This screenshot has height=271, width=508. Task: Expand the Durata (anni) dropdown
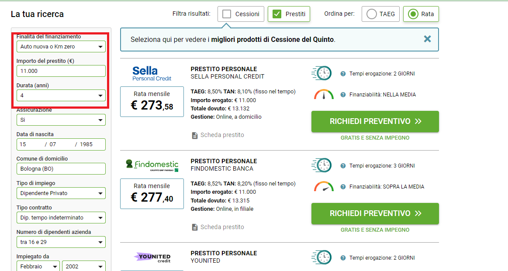coord(61,96)
